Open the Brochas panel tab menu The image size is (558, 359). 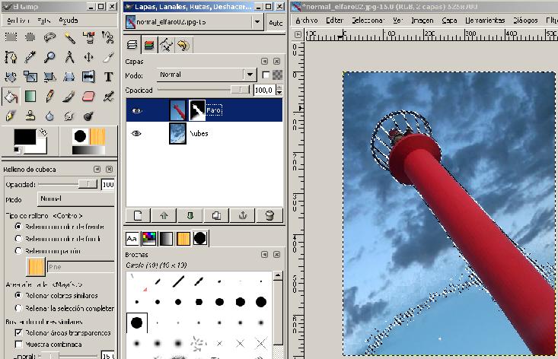(x=264, y=255)
